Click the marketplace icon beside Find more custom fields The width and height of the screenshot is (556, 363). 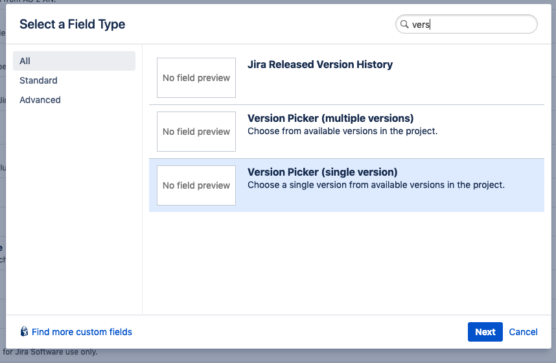(x=24, y=331)
